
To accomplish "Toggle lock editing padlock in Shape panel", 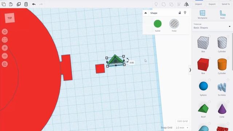I will click(179, 13).
